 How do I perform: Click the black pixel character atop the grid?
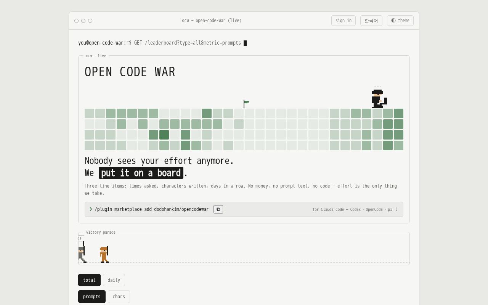tap(379, 99)
